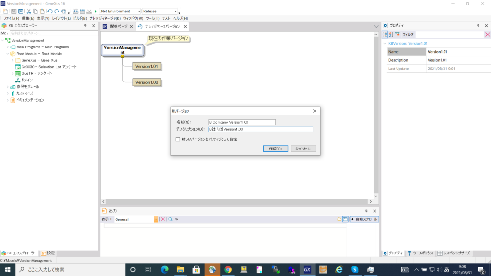Screen dimensions: 491x276
Task: Switch to the レスポンシブサイズ bottom tab
Action: point(454,253)
